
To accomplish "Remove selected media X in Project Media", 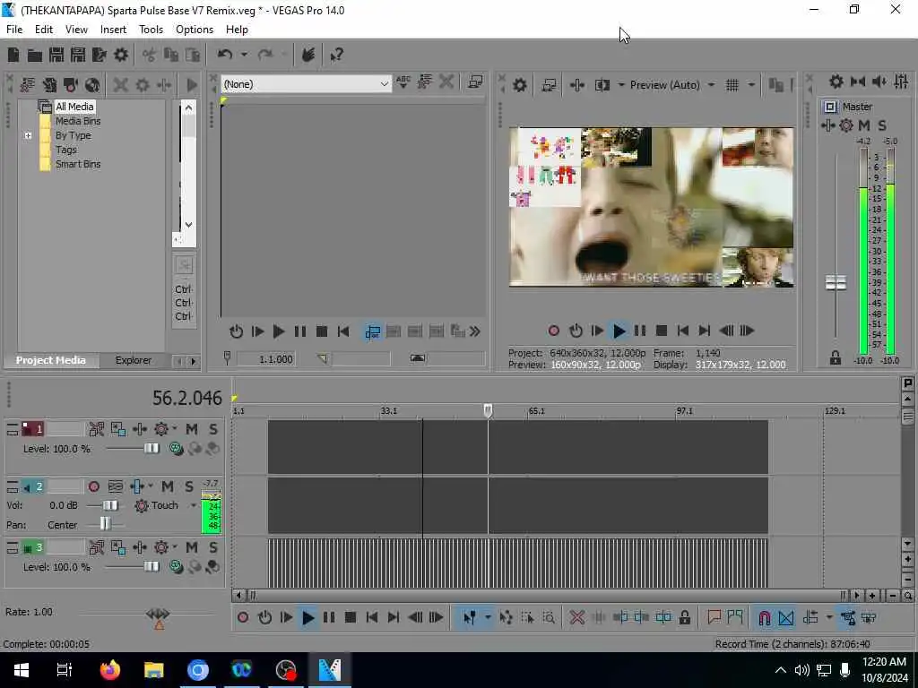I will 121,85.
